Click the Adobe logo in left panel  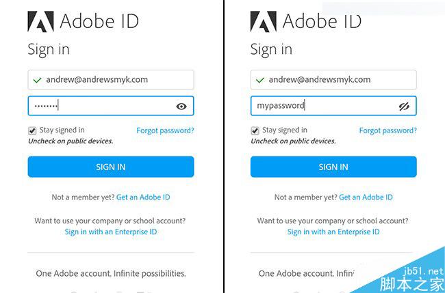pyautogui.click(x=40, y=22)
